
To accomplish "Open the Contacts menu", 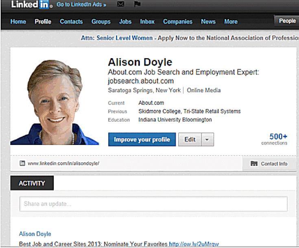I will click(x=71, y=22).
